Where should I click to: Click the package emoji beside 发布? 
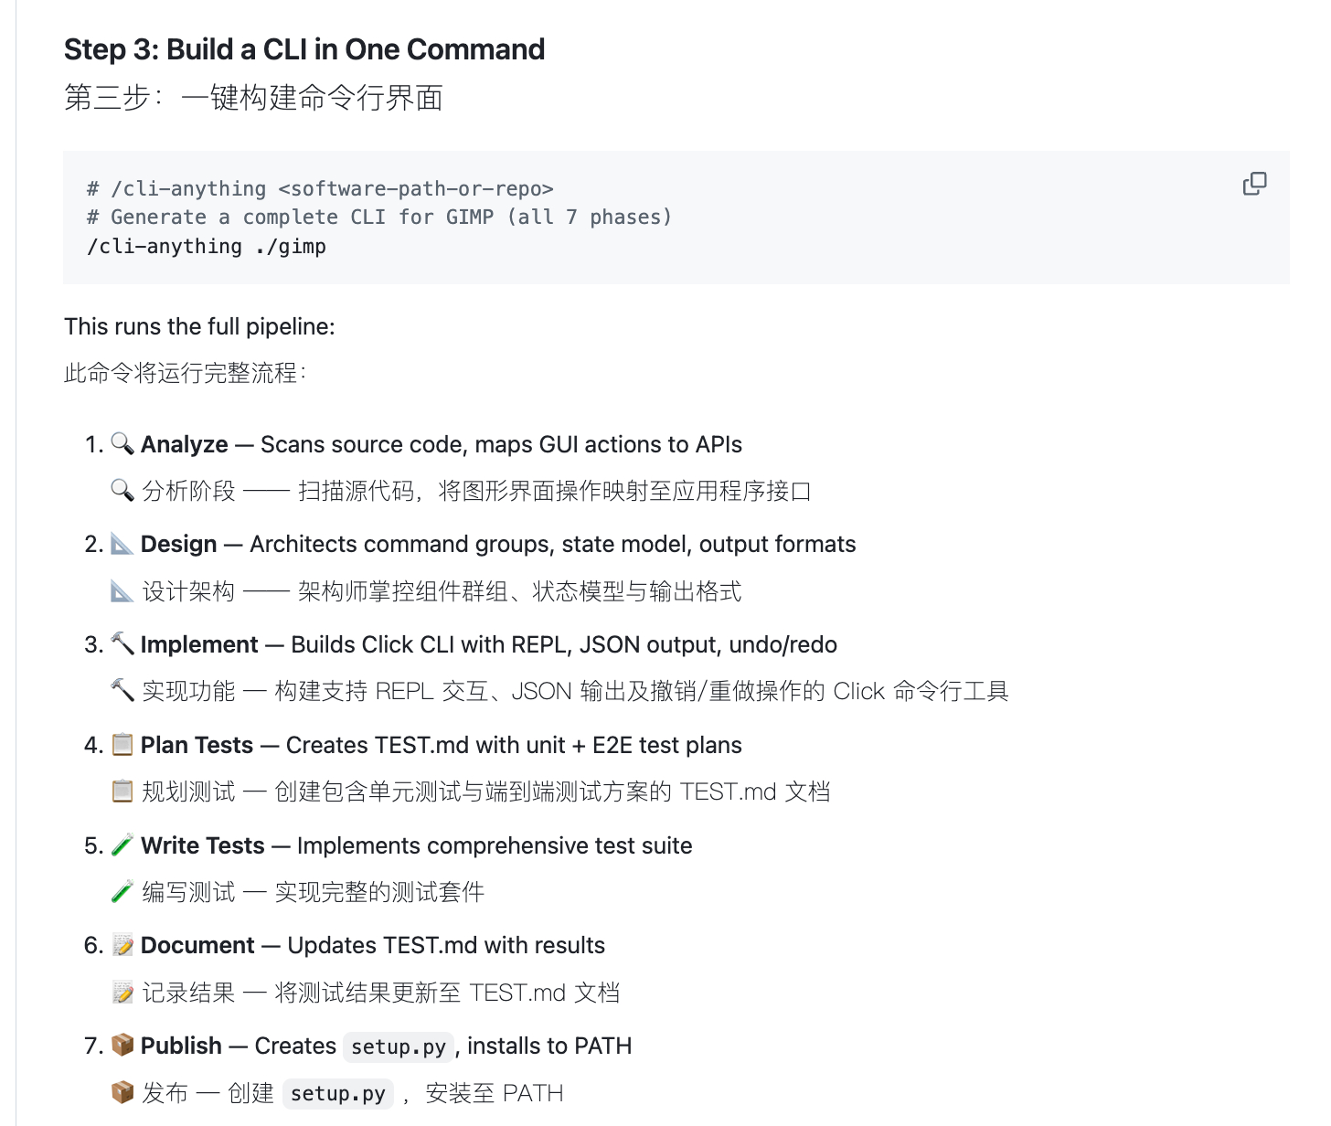coord(122,1092)
